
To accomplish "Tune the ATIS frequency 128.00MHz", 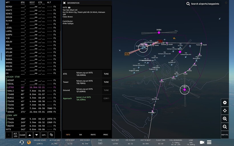I will tap(106, 74).
